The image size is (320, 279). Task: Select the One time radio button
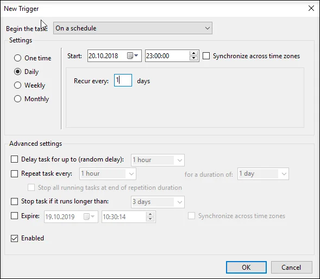17,58
